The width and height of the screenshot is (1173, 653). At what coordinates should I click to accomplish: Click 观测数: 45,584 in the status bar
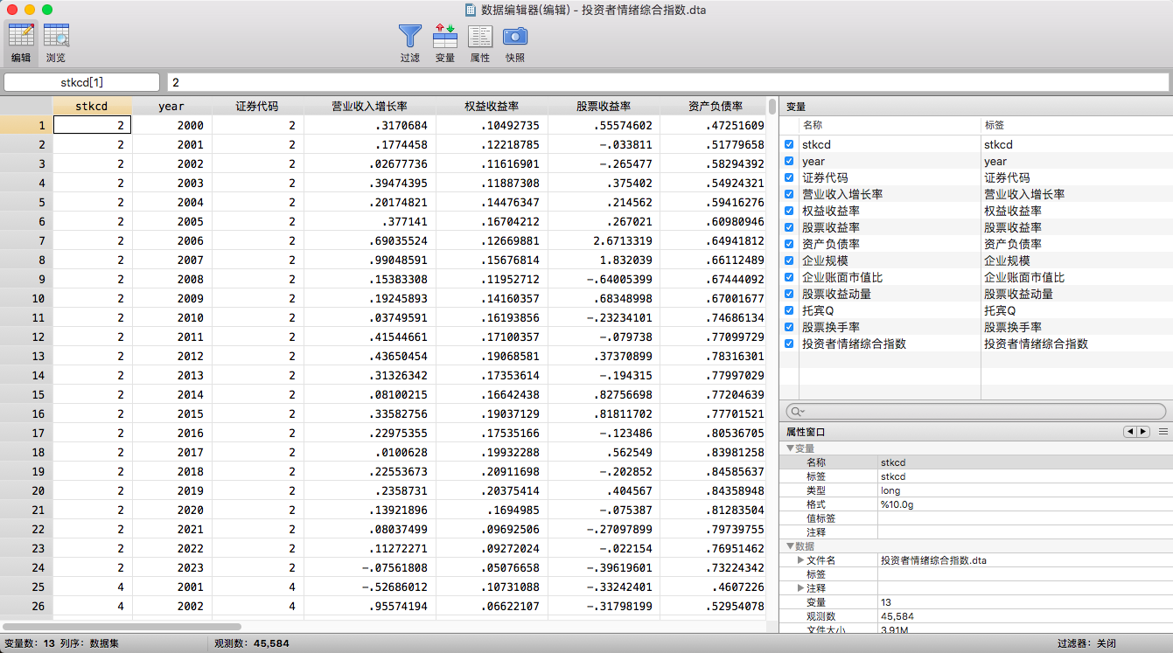click(251, 643)
